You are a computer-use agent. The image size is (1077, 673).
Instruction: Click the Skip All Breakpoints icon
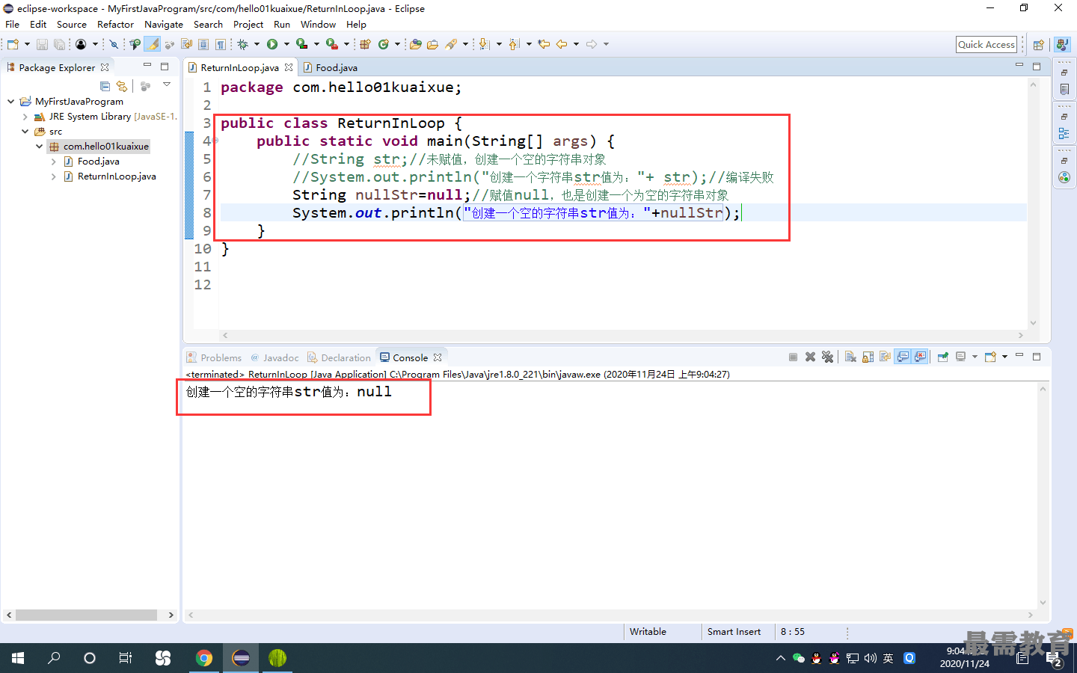(114, 44)
